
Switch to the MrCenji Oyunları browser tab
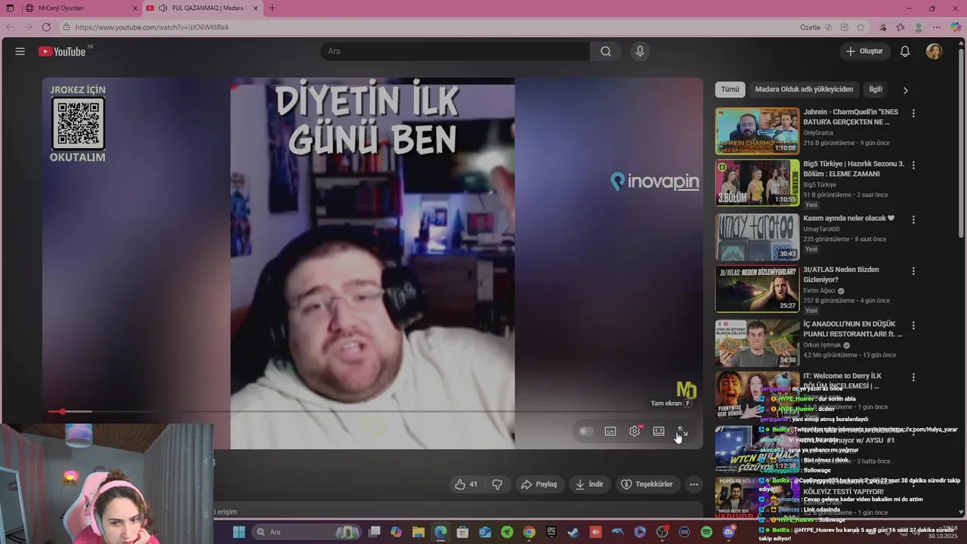point(81,8)
